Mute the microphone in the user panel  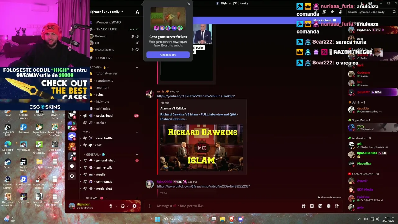(x=111, y=206)
